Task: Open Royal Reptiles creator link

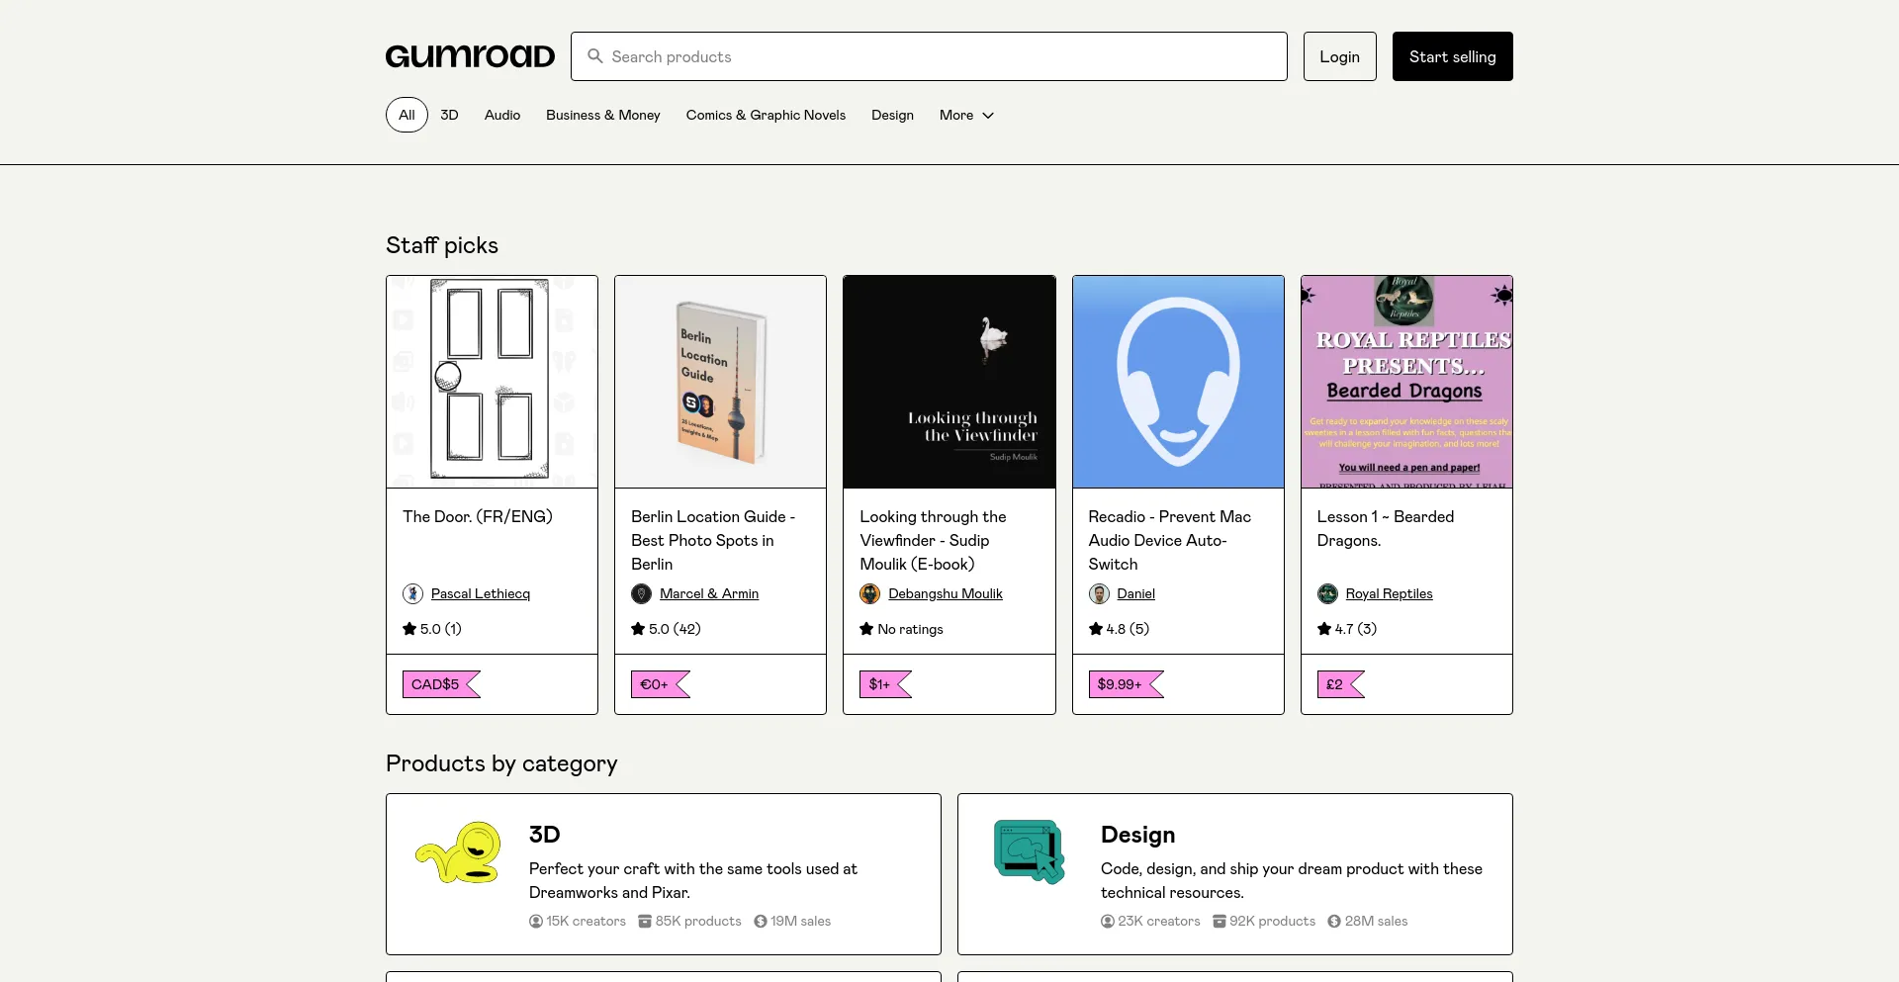Action: tap(1389, 593)
